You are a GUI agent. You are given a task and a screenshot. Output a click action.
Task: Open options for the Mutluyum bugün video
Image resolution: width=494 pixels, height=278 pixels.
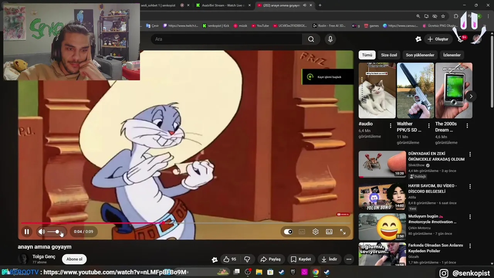click(x=470, y=217)
